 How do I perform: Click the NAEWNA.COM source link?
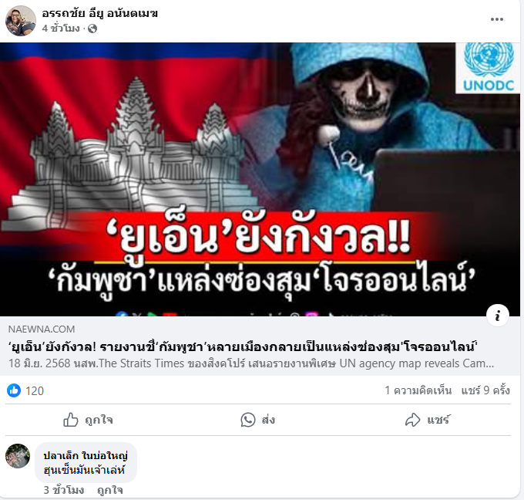[42, 329]
